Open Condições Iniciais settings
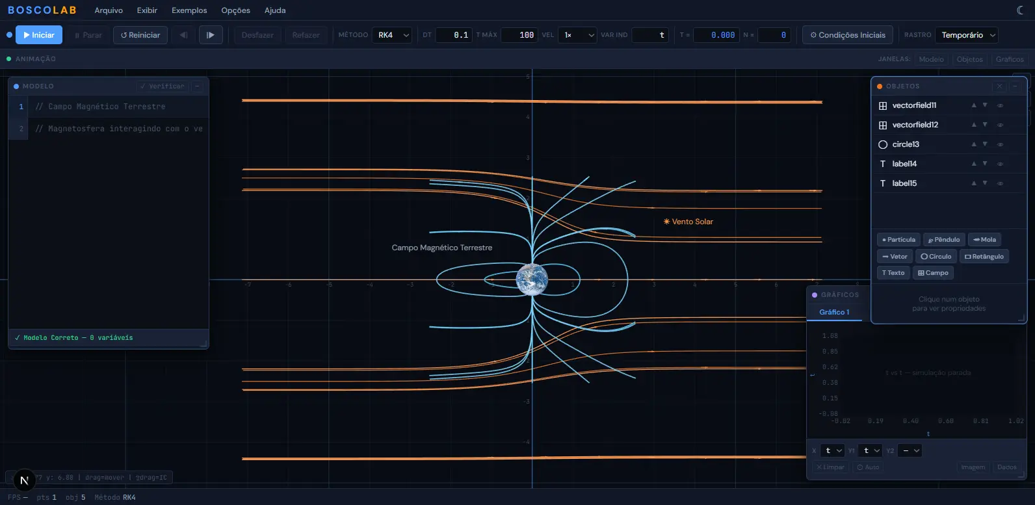 tap(847, 35)
